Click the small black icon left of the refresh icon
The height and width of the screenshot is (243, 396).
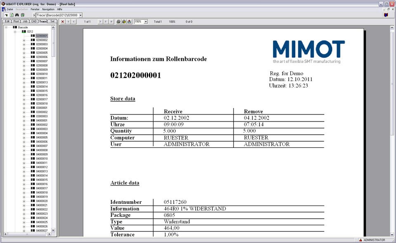click(6, 15)
